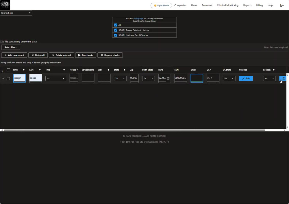Click the RealTech logo image
Image resolution: width=289 pixels, height=204 pixels.
(5, 5)
